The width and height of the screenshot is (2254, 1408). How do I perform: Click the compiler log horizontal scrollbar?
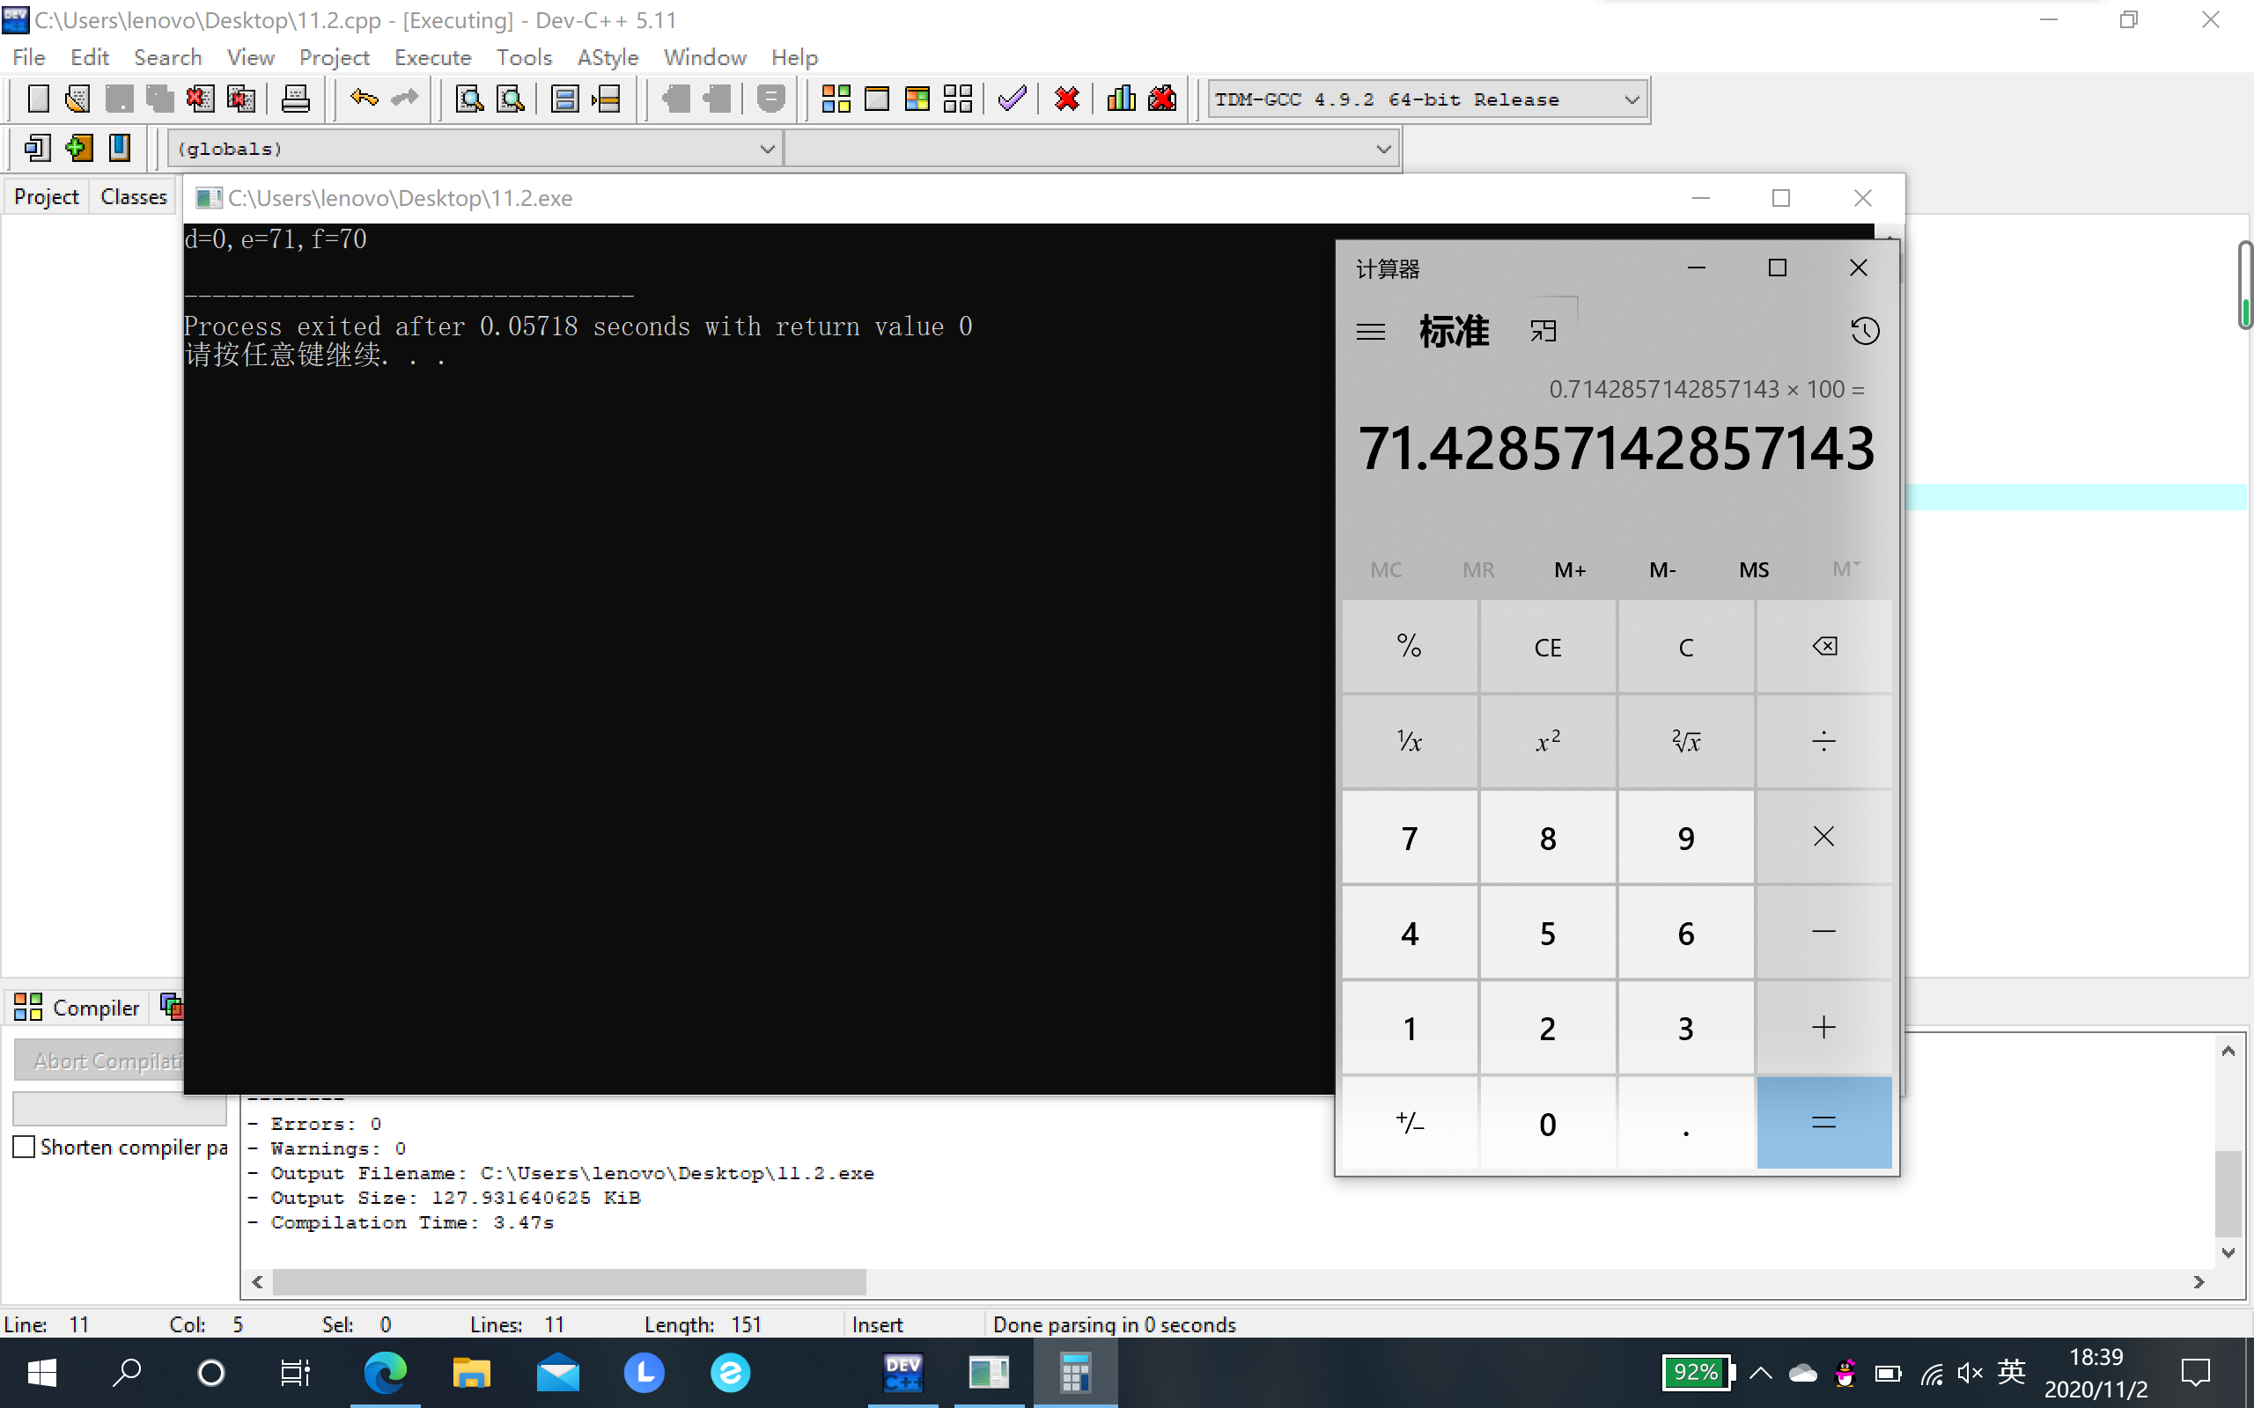tap(568, 1282)
